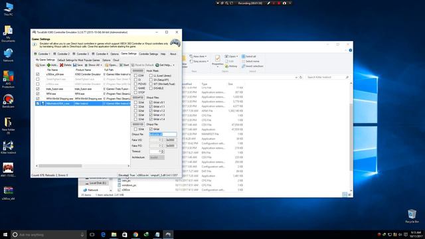The image size is (425, 239).
Task: Toggle the STOP hook mask checkbox
Action: tap(135, 92)
